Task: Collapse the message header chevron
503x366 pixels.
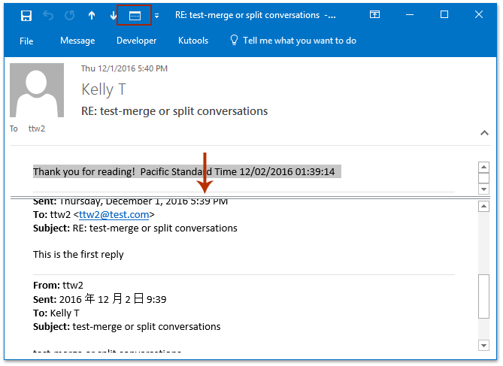Action: (x=484, y=133)
